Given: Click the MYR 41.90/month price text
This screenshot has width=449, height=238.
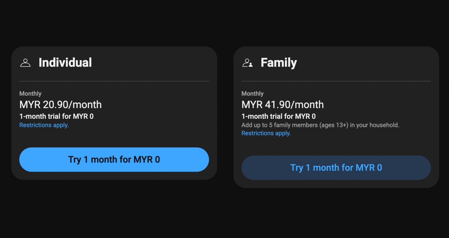Looking at the screenshot, I should (x=283, y=105).
